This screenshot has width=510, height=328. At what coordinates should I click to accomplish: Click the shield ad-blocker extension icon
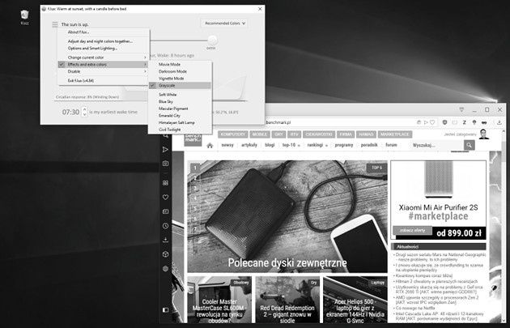point(444,122)
